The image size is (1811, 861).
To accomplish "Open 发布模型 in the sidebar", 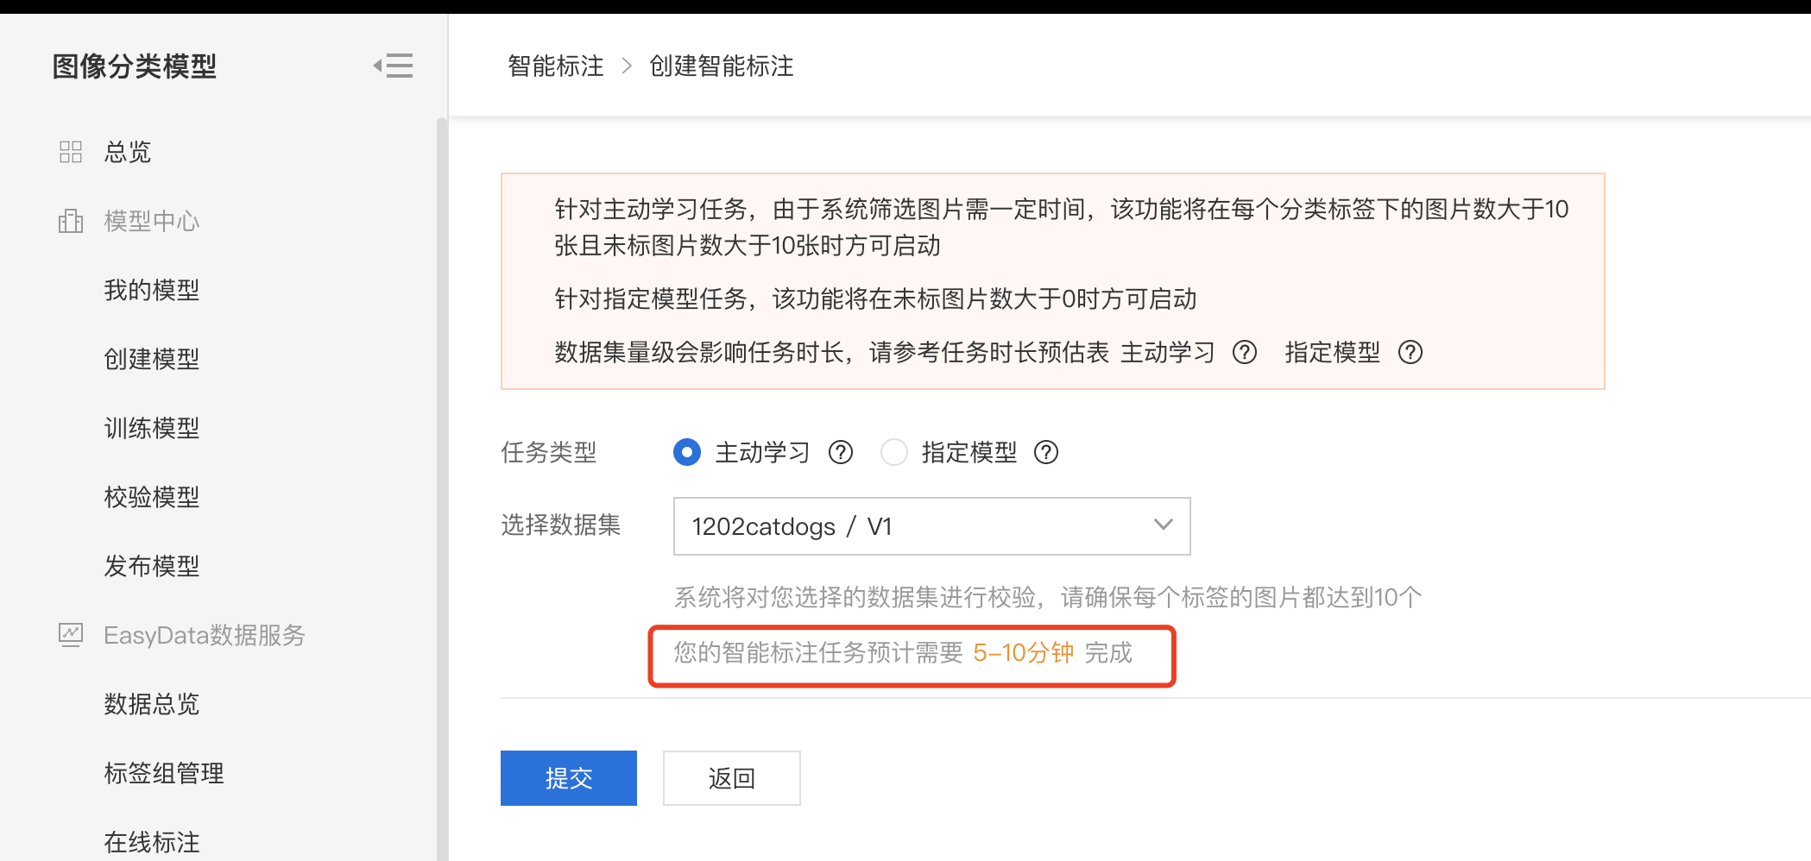I will [x=152, y=567].
